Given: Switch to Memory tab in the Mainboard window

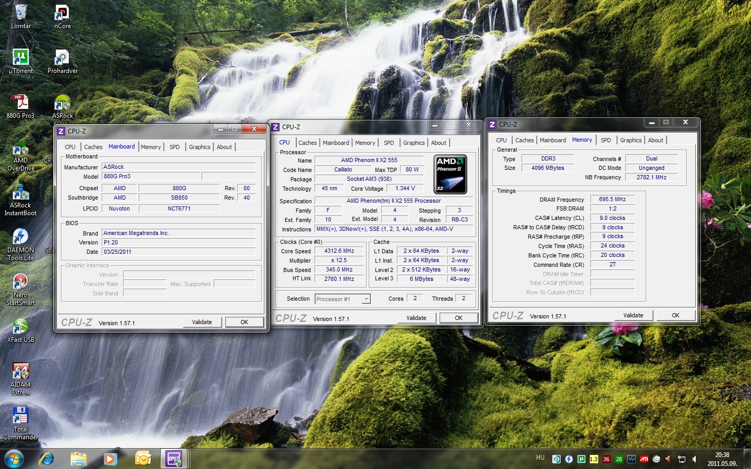Looking at the screenshot, I should (151, 147).
